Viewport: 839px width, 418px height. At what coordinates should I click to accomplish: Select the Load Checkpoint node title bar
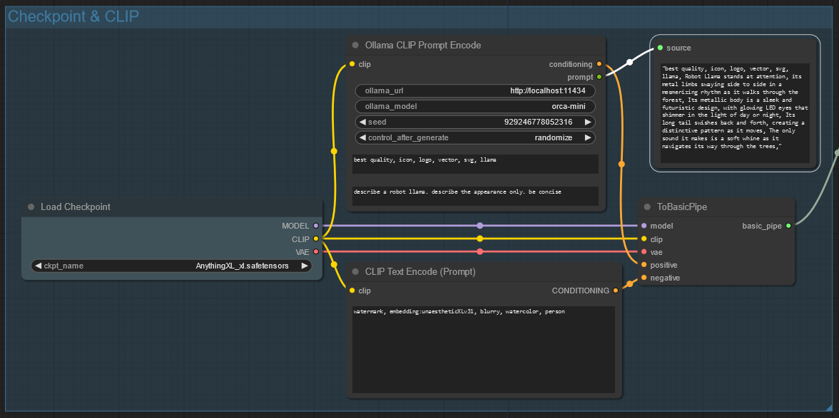[172, 207]
